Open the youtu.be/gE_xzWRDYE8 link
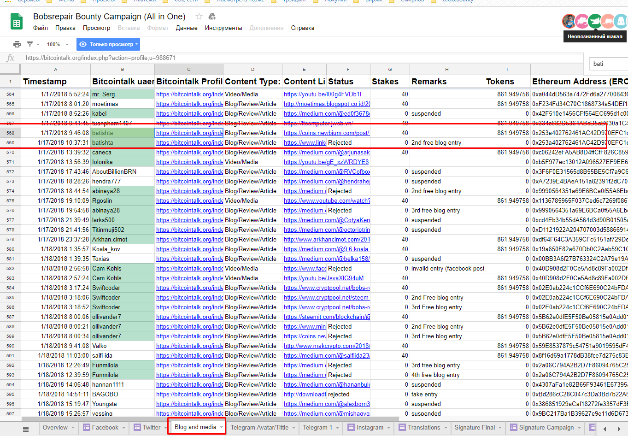The width and height of the screenshot is (628, 436). point(326,162)
